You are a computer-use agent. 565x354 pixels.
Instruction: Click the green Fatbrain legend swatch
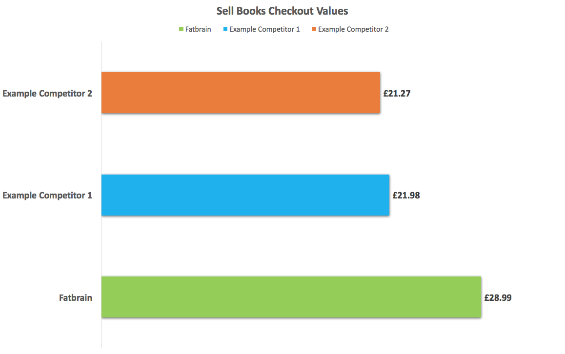[181, 30]
